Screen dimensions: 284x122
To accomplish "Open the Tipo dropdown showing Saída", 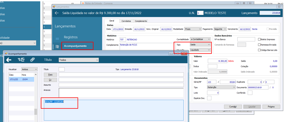I will coord(200,44).
